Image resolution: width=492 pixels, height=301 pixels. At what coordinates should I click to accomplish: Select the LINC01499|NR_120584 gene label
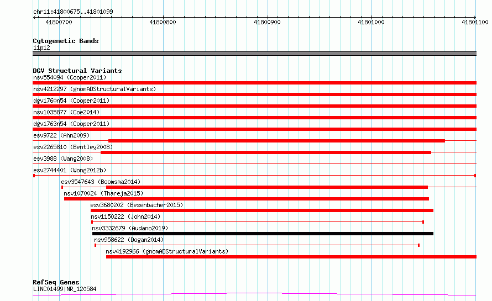pos(65,289)
